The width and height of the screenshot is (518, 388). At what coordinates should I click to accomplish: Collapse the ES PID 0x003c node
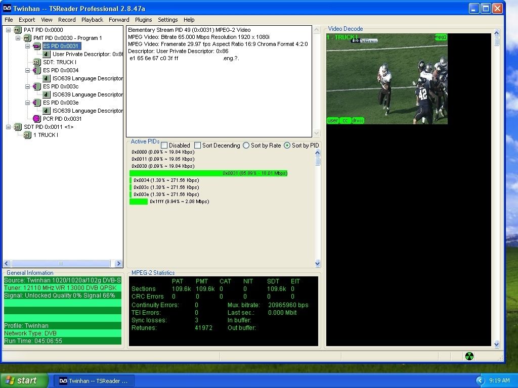[x=28, y=86]
